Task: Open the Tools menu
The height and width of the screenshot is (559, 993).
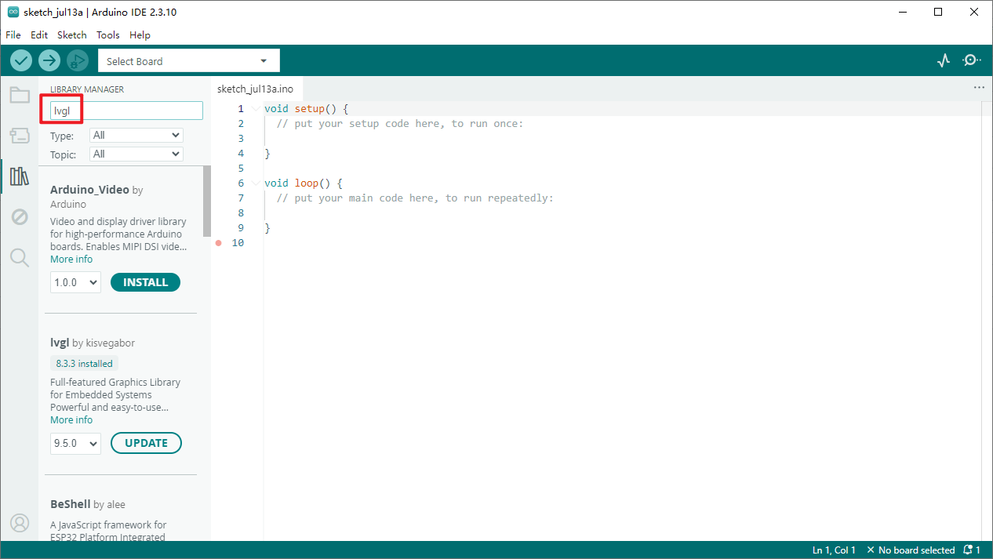Action: pos(108,35)
